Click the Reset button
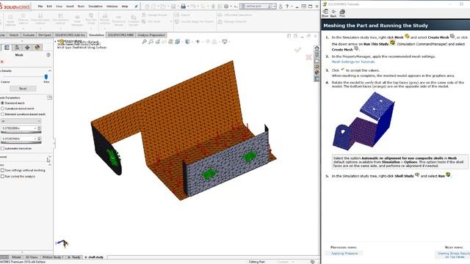470x264 pixels. [23, 89]
